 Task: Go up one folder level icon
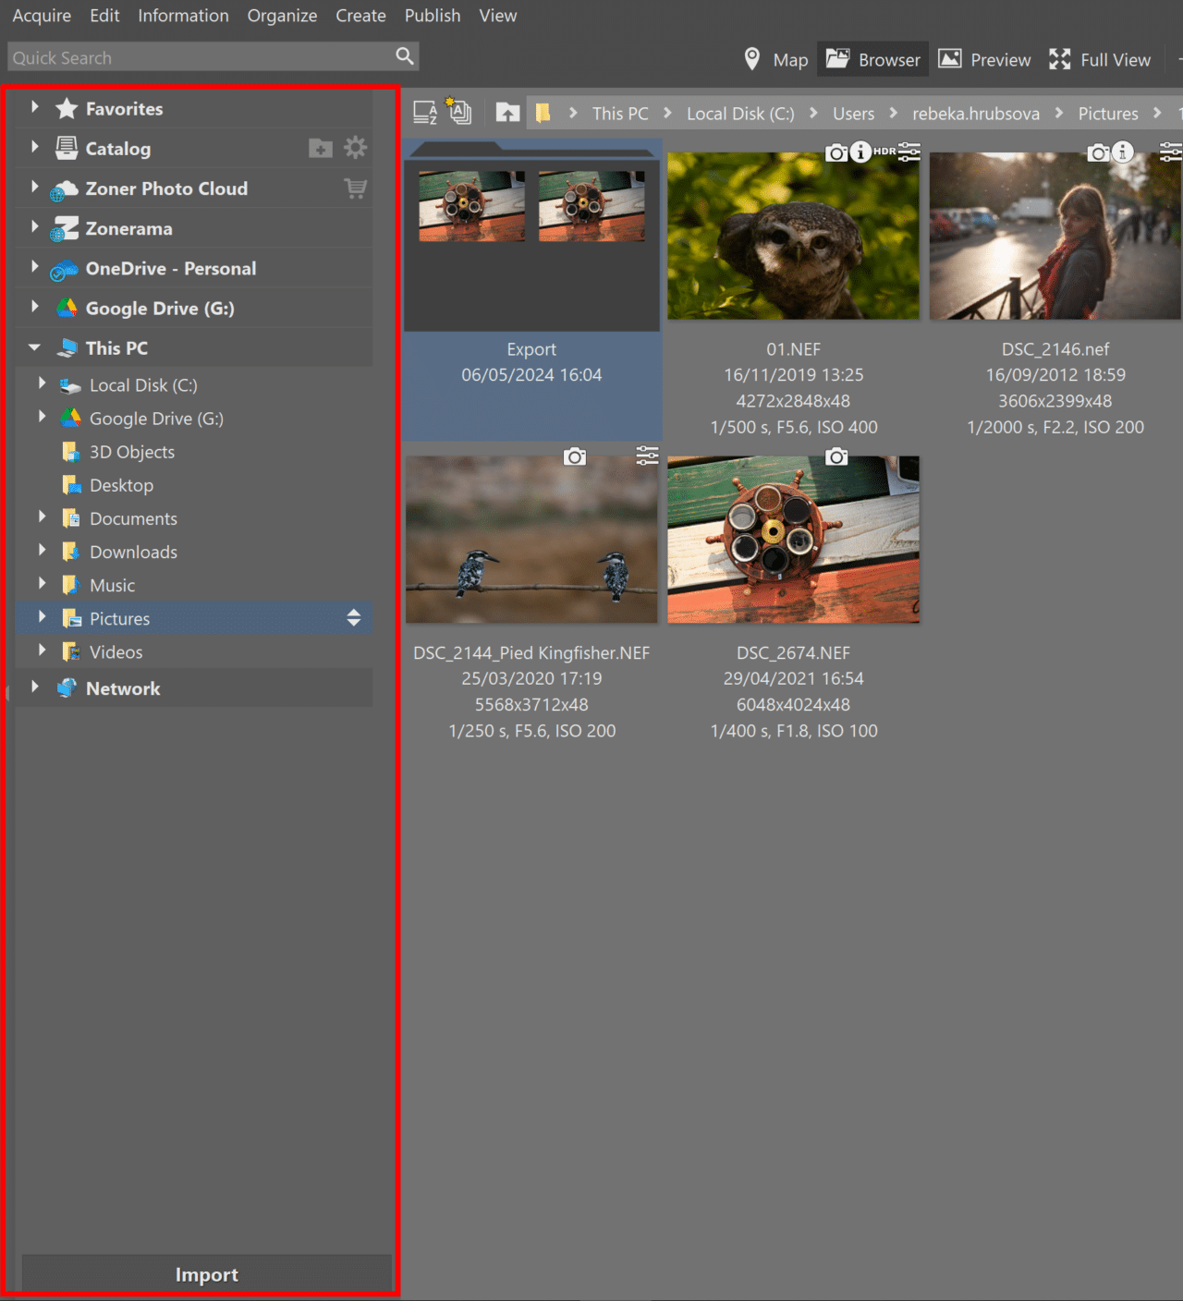point(506,112)
